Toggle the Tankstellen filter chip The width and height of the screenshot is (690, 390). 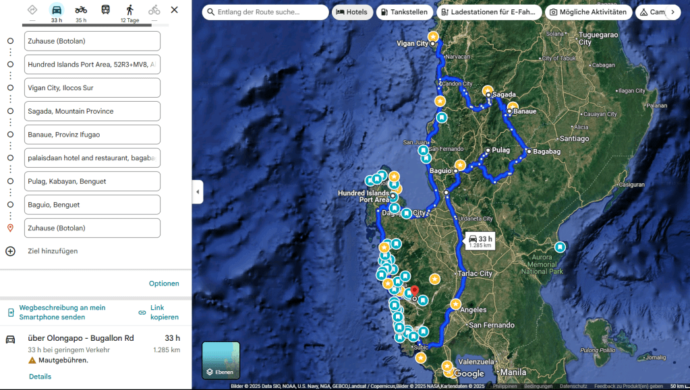(x=405, y=12)
